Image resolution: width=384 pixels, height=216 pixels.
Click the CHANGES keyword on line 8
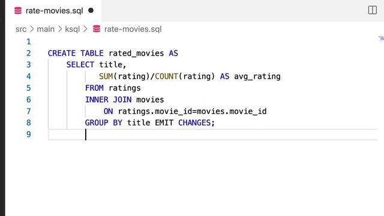point(194,122)
